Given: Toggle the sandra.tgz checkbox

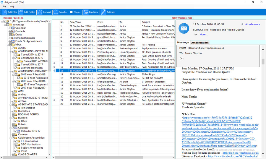Looking at the screenshot, I should pos(8,25).
